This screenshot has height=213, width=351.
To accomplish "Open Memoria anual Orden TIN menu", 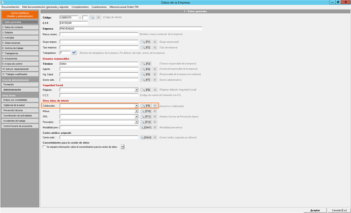I will tap(124, 7).
